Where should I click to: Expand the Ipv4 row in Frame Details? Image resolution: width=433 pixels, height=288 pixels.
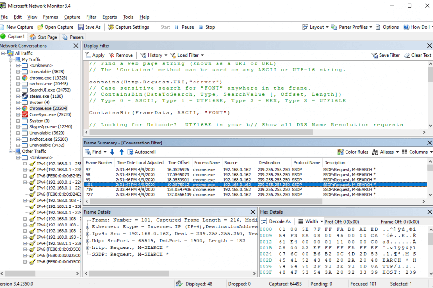pyautogui.click(x=87, y=234)
